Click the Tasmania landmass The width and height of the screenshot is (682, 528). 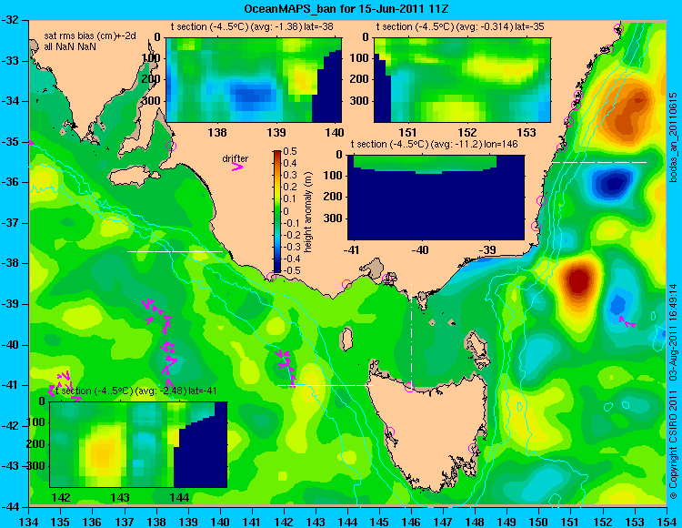tap(431, 431)
